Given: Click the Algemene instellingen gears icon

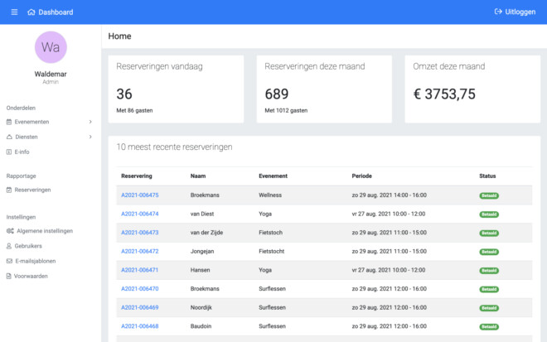Looking at the screenshot, I should [x=9, y=231].
